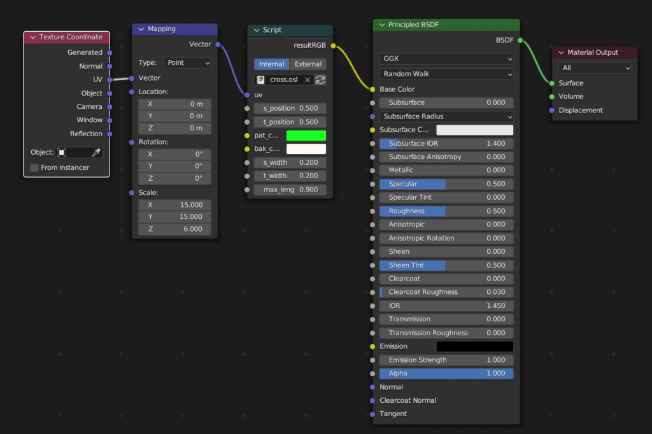Image resolution: width=652 pixels, height=434 pixels.
Task: Click the Roughness slider
Action: pos(446,211)
